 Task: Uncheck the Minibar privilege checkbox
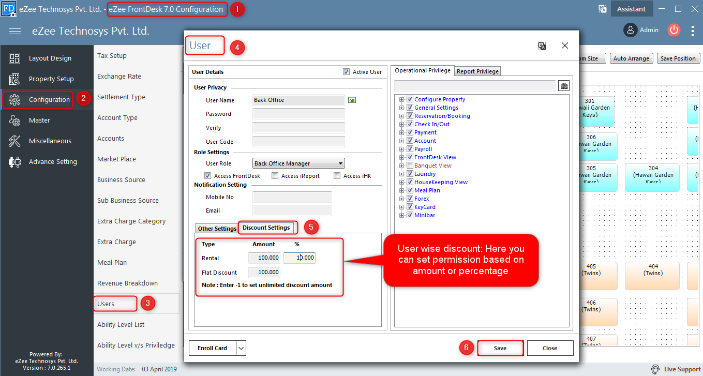(410, 215)
